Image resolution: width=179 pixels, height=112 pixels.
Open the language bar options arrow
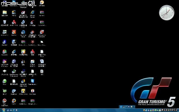pos(134,107)
